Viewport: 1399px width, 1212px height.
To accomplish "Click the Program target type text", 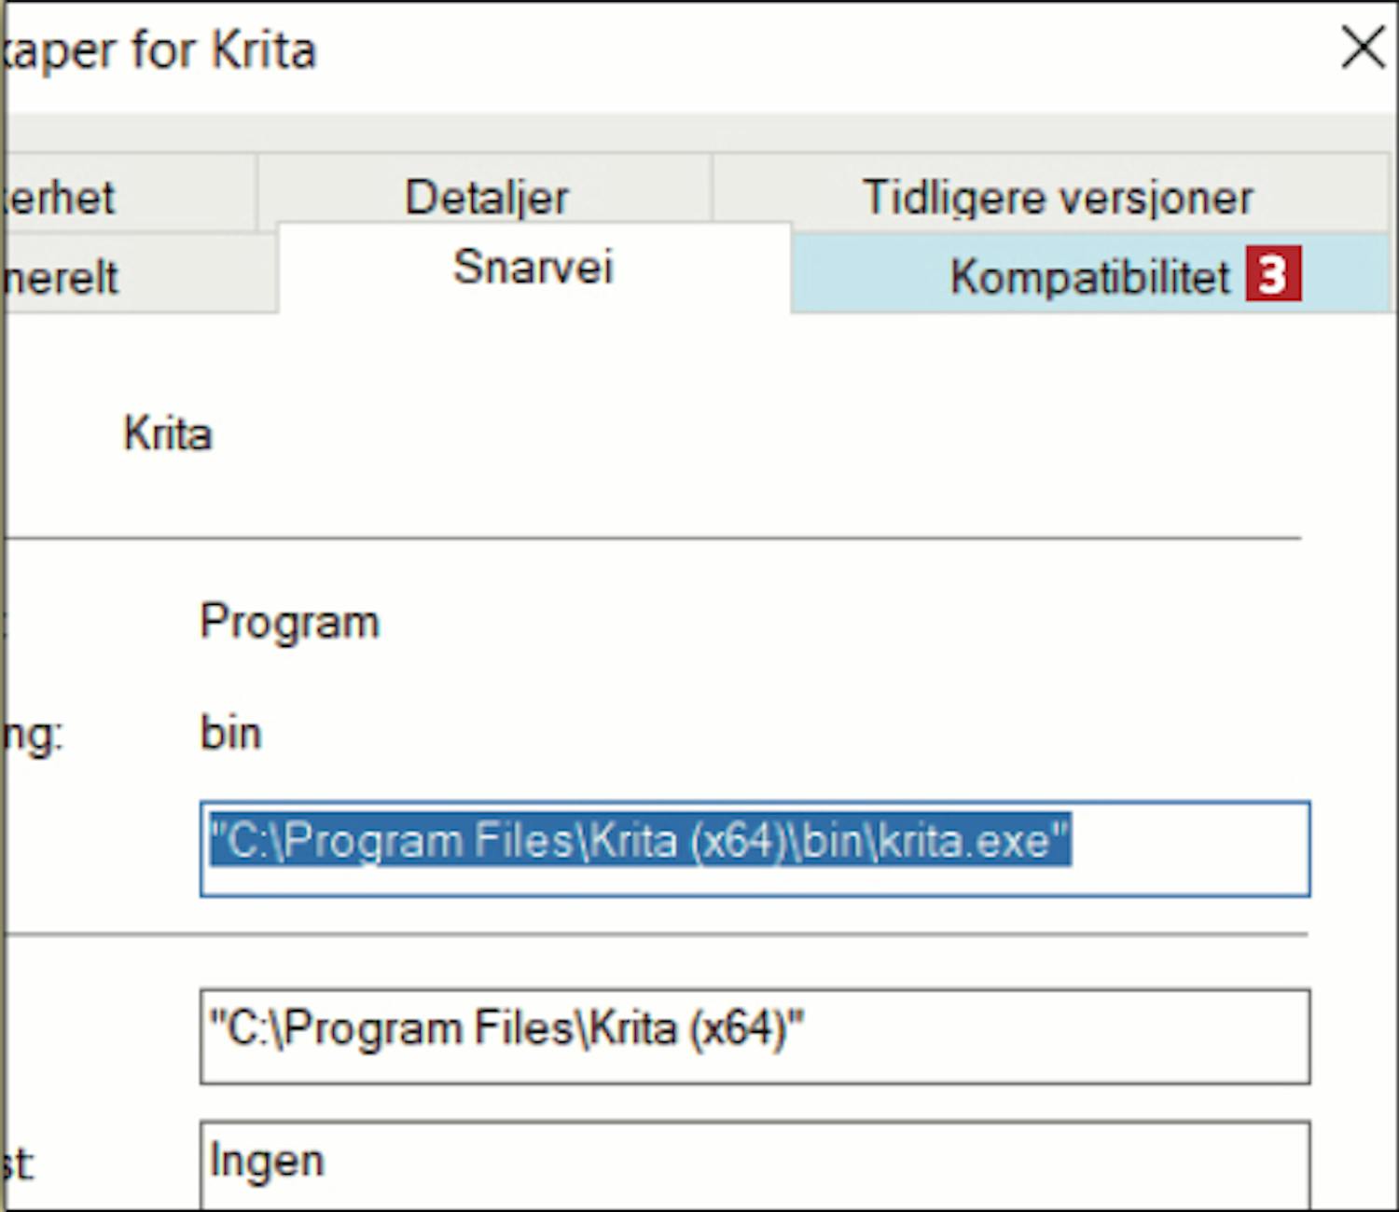I will (289, 622).
